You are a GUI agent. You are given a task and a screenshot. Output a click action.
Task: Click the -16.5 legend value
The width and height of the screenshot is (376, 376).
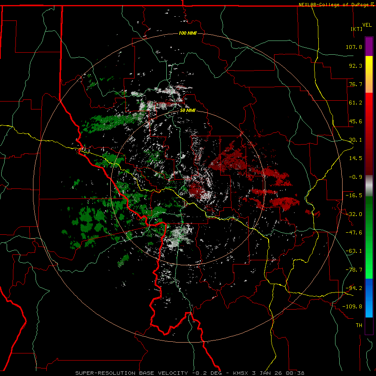click(354, 196)
